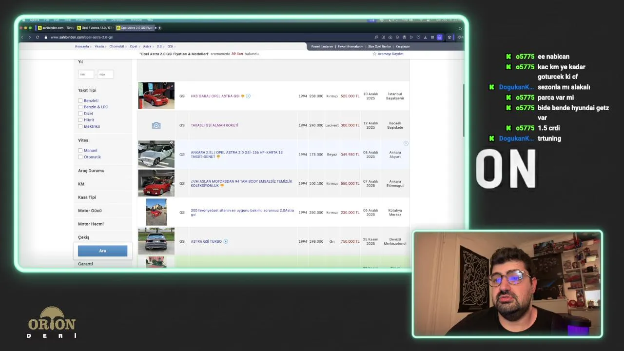The height and width of the screenshot is (351, 624).
Task: Open thumbnail of Kütahya Merkez listing
Action: point(156,212)
